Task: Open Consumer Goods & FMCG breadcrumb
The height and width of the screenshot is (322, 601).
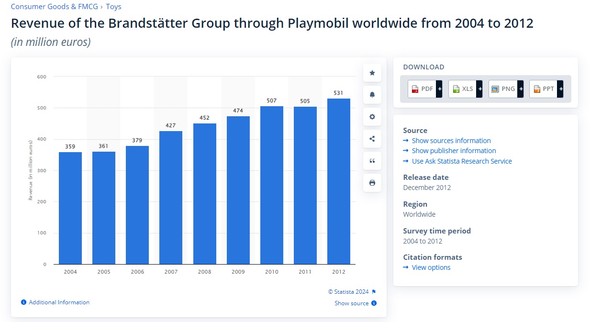Action: 55,7
